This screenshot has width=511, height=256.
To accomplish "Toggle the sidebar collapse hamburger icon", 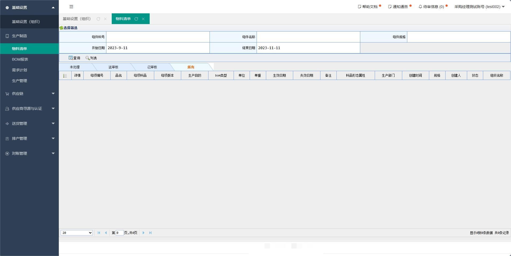I will pos(71,7).
